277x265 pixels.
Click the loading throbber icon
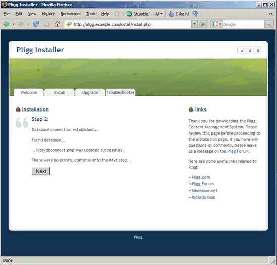[x=117, y=14]
